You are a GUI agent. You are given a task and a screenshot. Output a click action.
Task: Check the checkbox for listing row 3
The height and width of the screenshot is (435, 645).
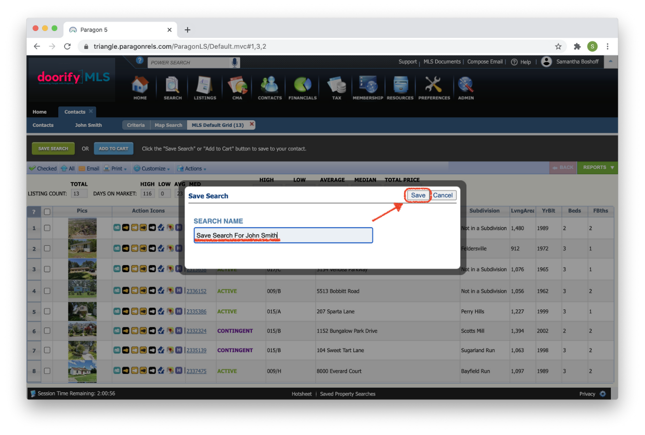click(x=47, y=269)
